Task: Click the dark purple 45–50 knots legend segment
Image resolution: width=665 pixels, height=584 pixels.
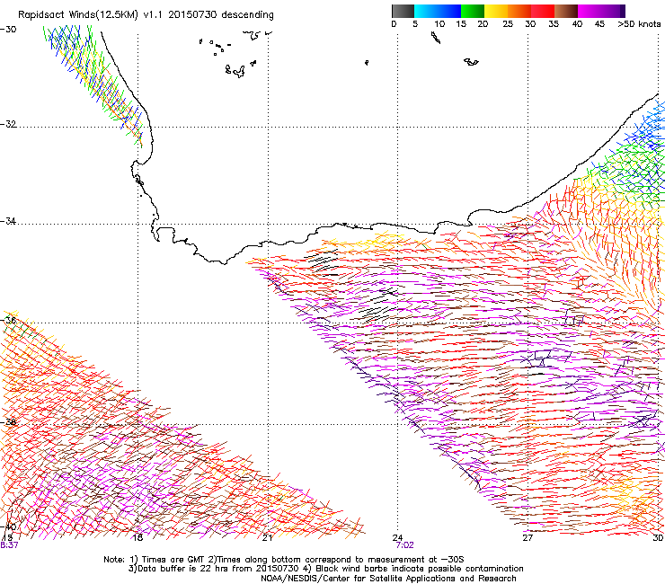Action: point(613,11)
